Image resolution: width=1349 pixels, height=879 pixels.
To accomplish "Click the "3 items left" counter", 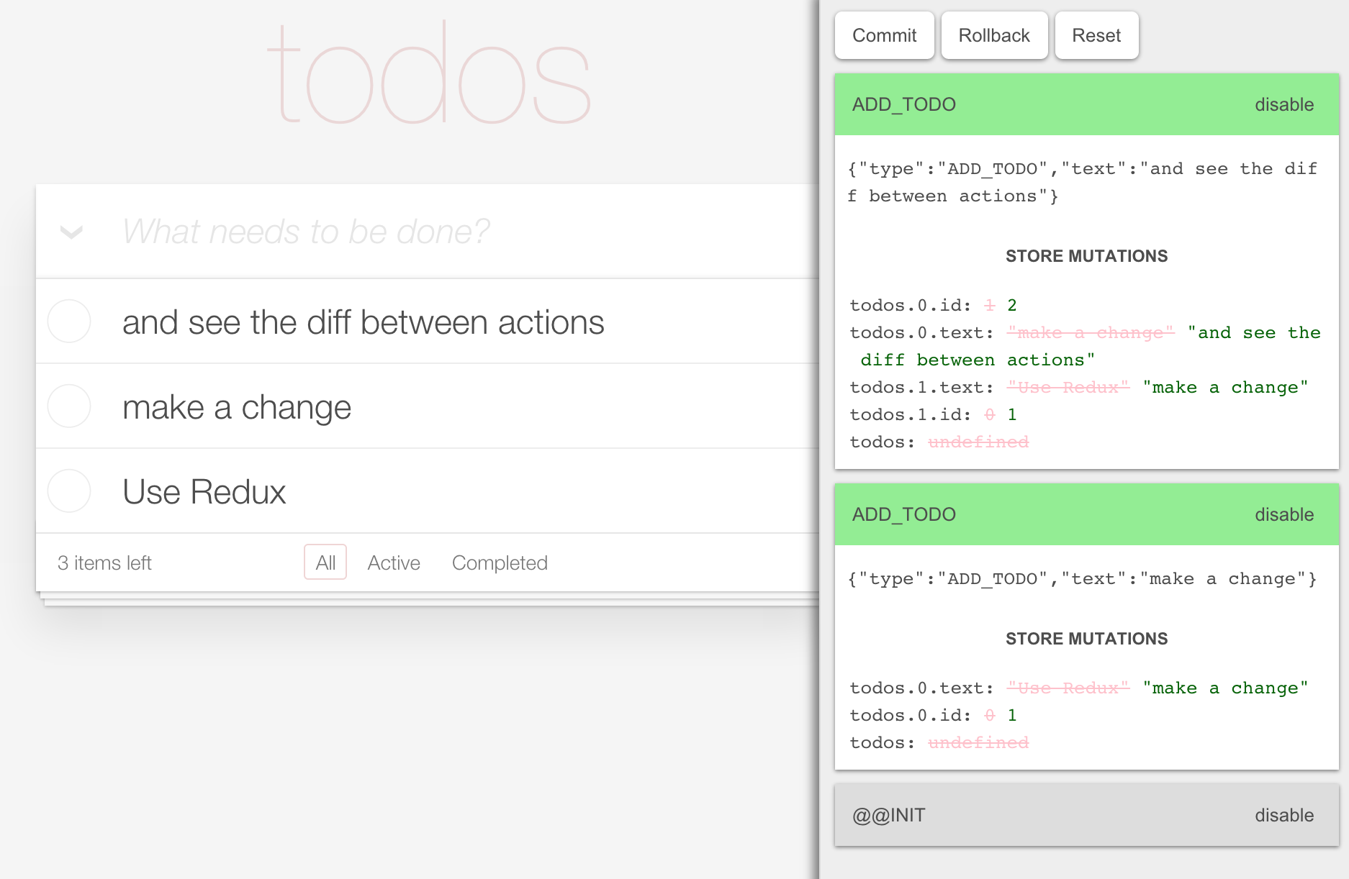I will point(105,563).
